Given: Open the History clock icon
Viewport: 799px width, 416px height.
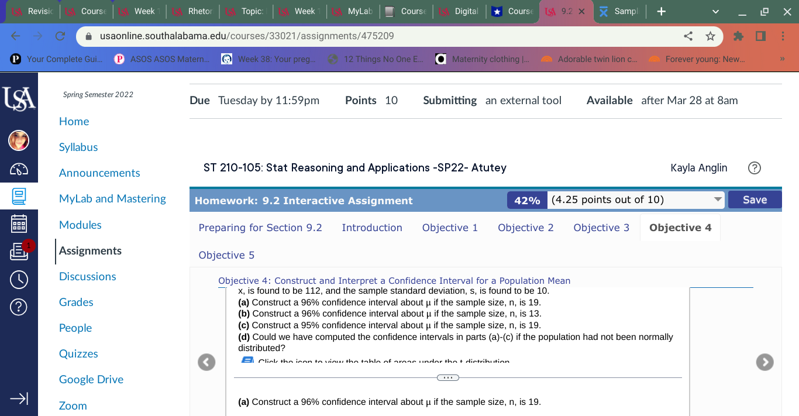Looking at the screenshot, I should tap(19, 280).
